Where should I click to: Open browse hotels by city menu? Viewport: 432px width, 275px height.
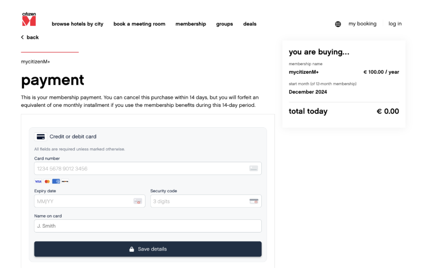coord(77,24)
